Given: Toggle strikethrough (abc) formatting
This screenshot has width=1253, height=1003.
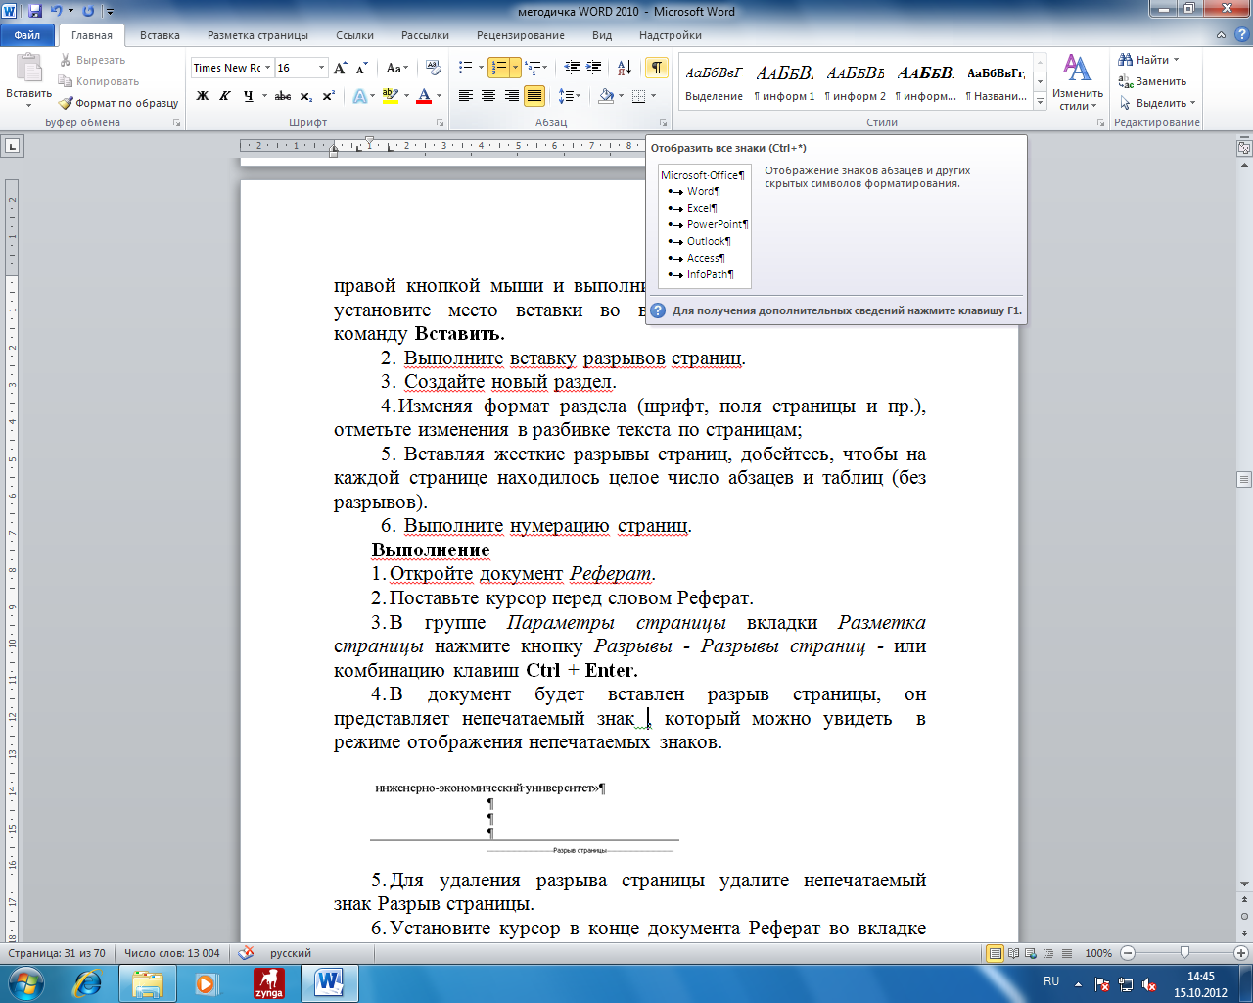Looking at the screenshot, I should (x=283, y=96).
